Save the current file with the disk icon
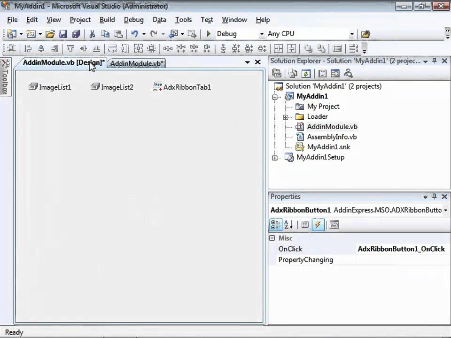Viewport: 451px width, 338px height. click(x=63, y=34)
